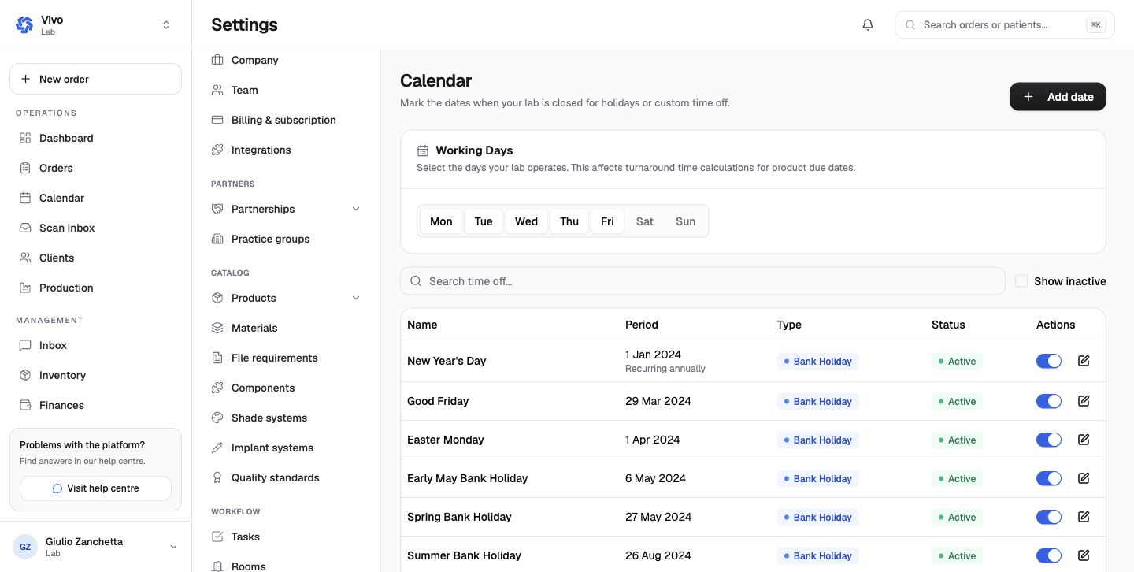
Task: Edit Early May Bank Holiday entry
Action: point(1084,478)
